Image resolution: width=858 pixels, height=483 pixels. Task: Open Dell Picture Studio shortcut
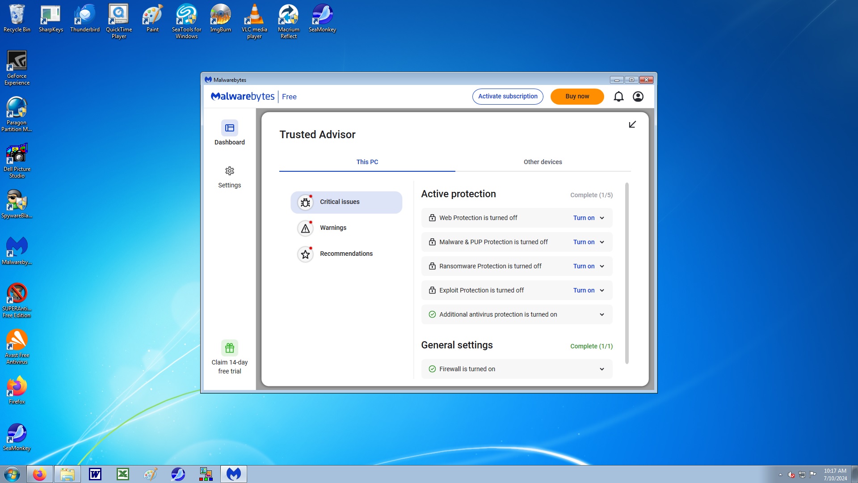point(17,161)
